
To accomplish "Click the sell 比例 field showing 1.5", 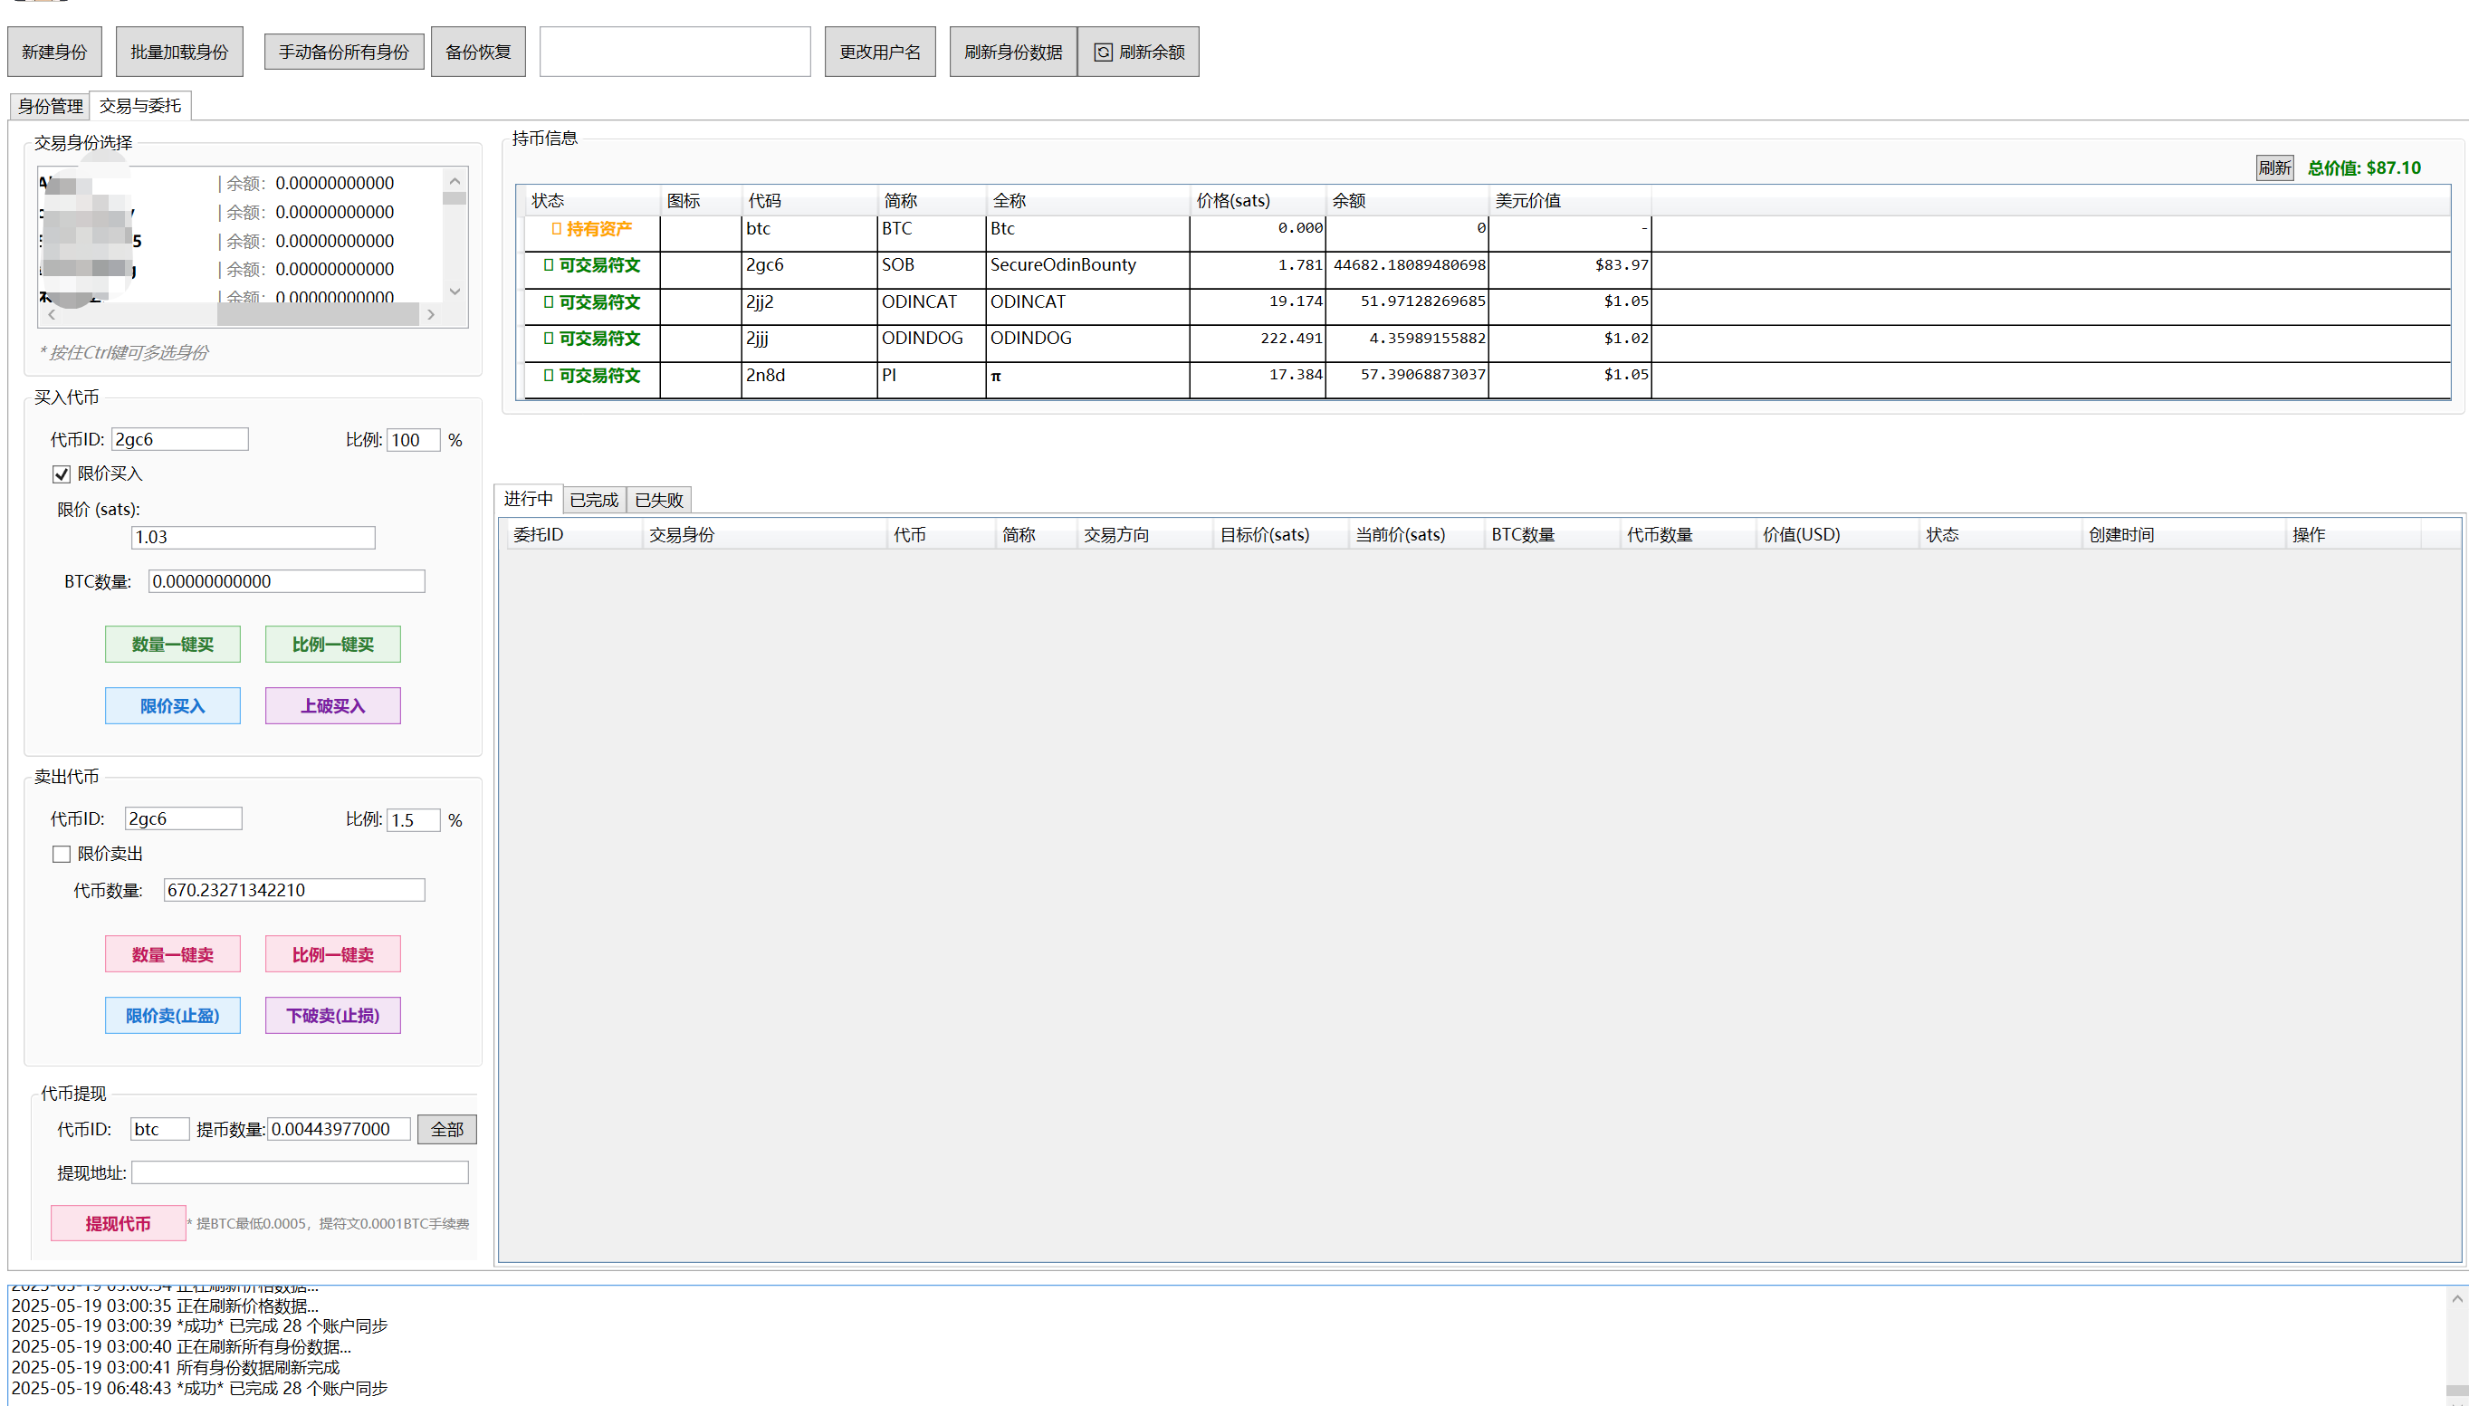I will point(413,820).
